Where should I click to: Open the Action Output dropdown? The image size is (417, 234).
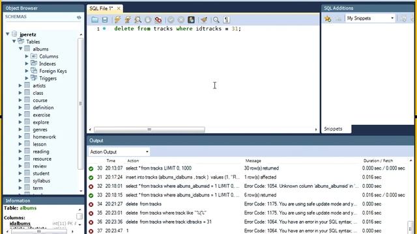(119, 151)
